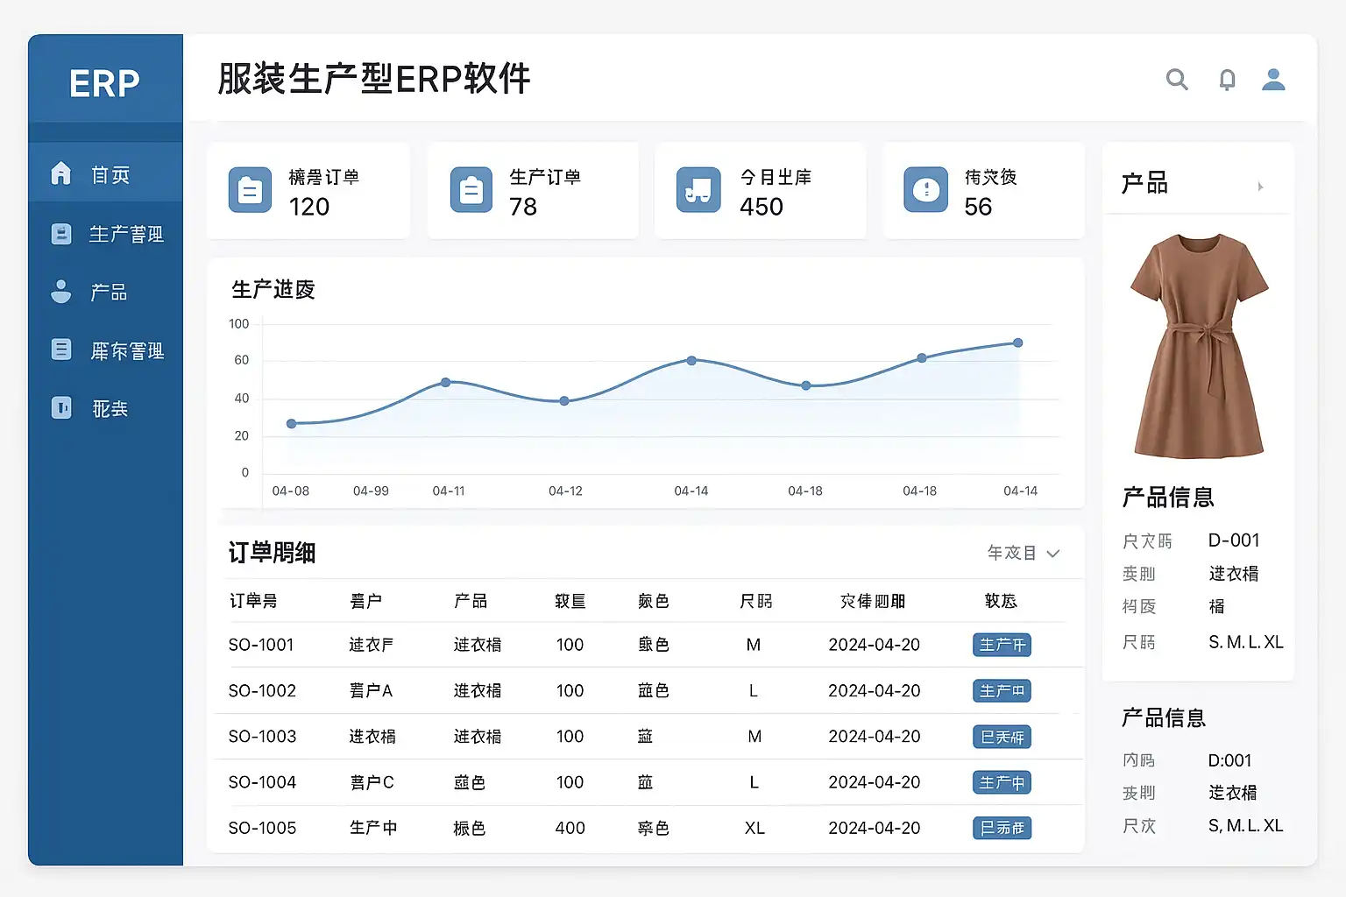Click the alert icon on 56 card

point(925,190)
